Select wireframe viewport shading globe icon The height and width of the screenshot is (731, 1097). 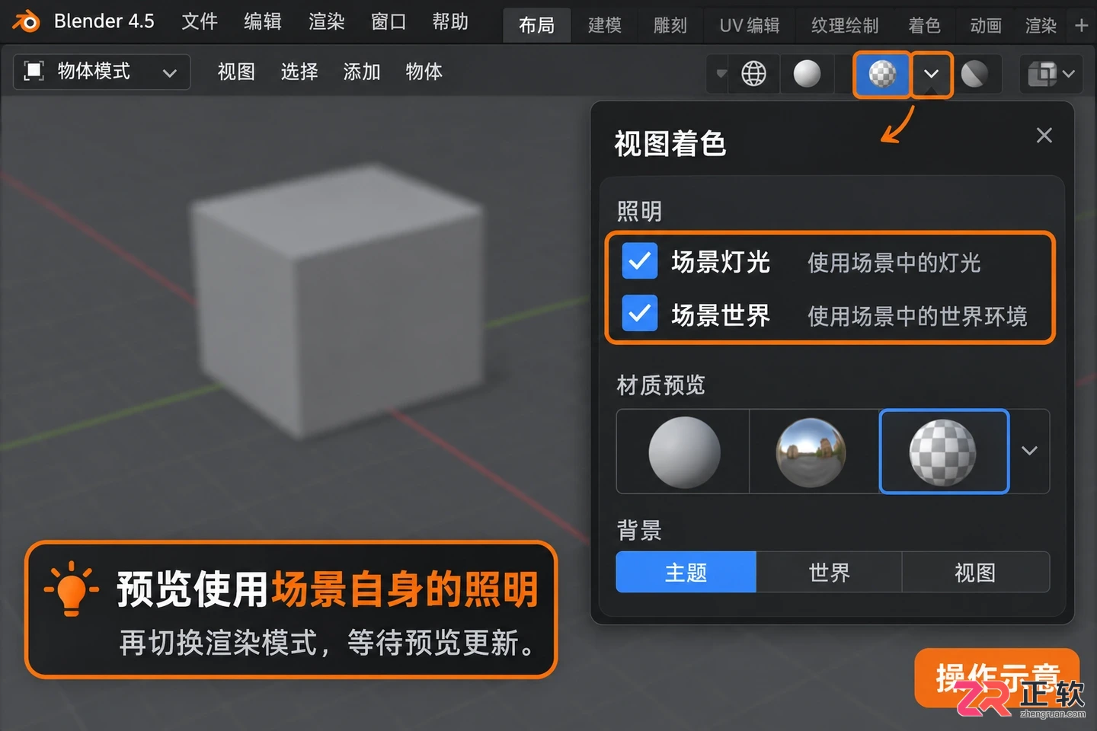[x=753, y=74]
